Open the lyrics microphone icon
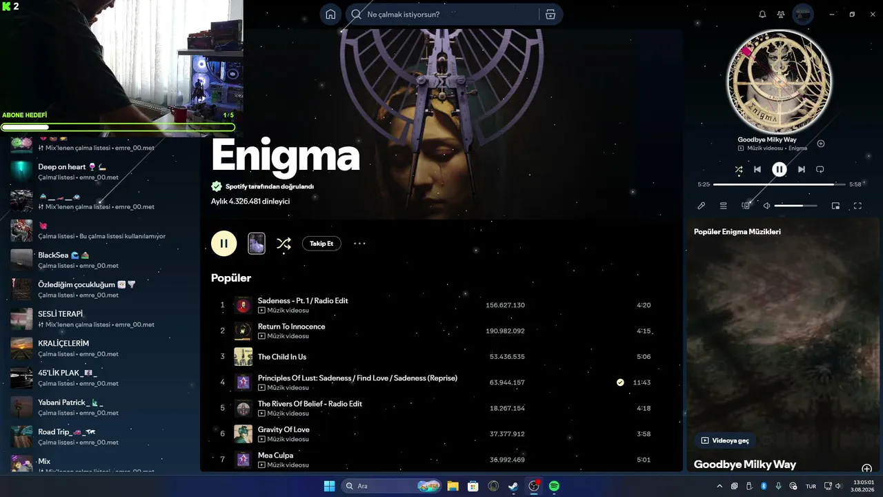Viewport: 883px width, 497px height. pos(702,206)
